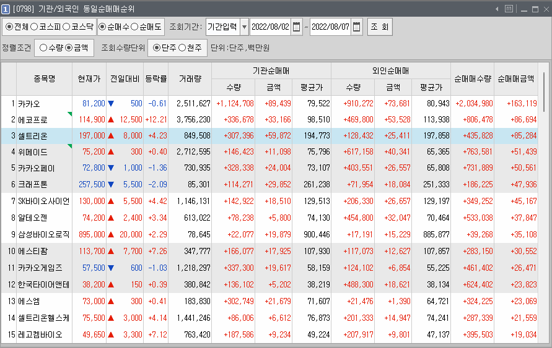This screenshot has height=348, width=552.
Task: Select the 에스엠 stock name
Action: click(x=29, y=301)
